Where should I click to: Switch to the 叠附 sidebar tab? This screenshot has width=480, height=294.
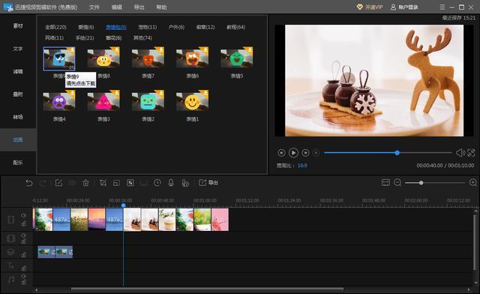tap(18, 94)
